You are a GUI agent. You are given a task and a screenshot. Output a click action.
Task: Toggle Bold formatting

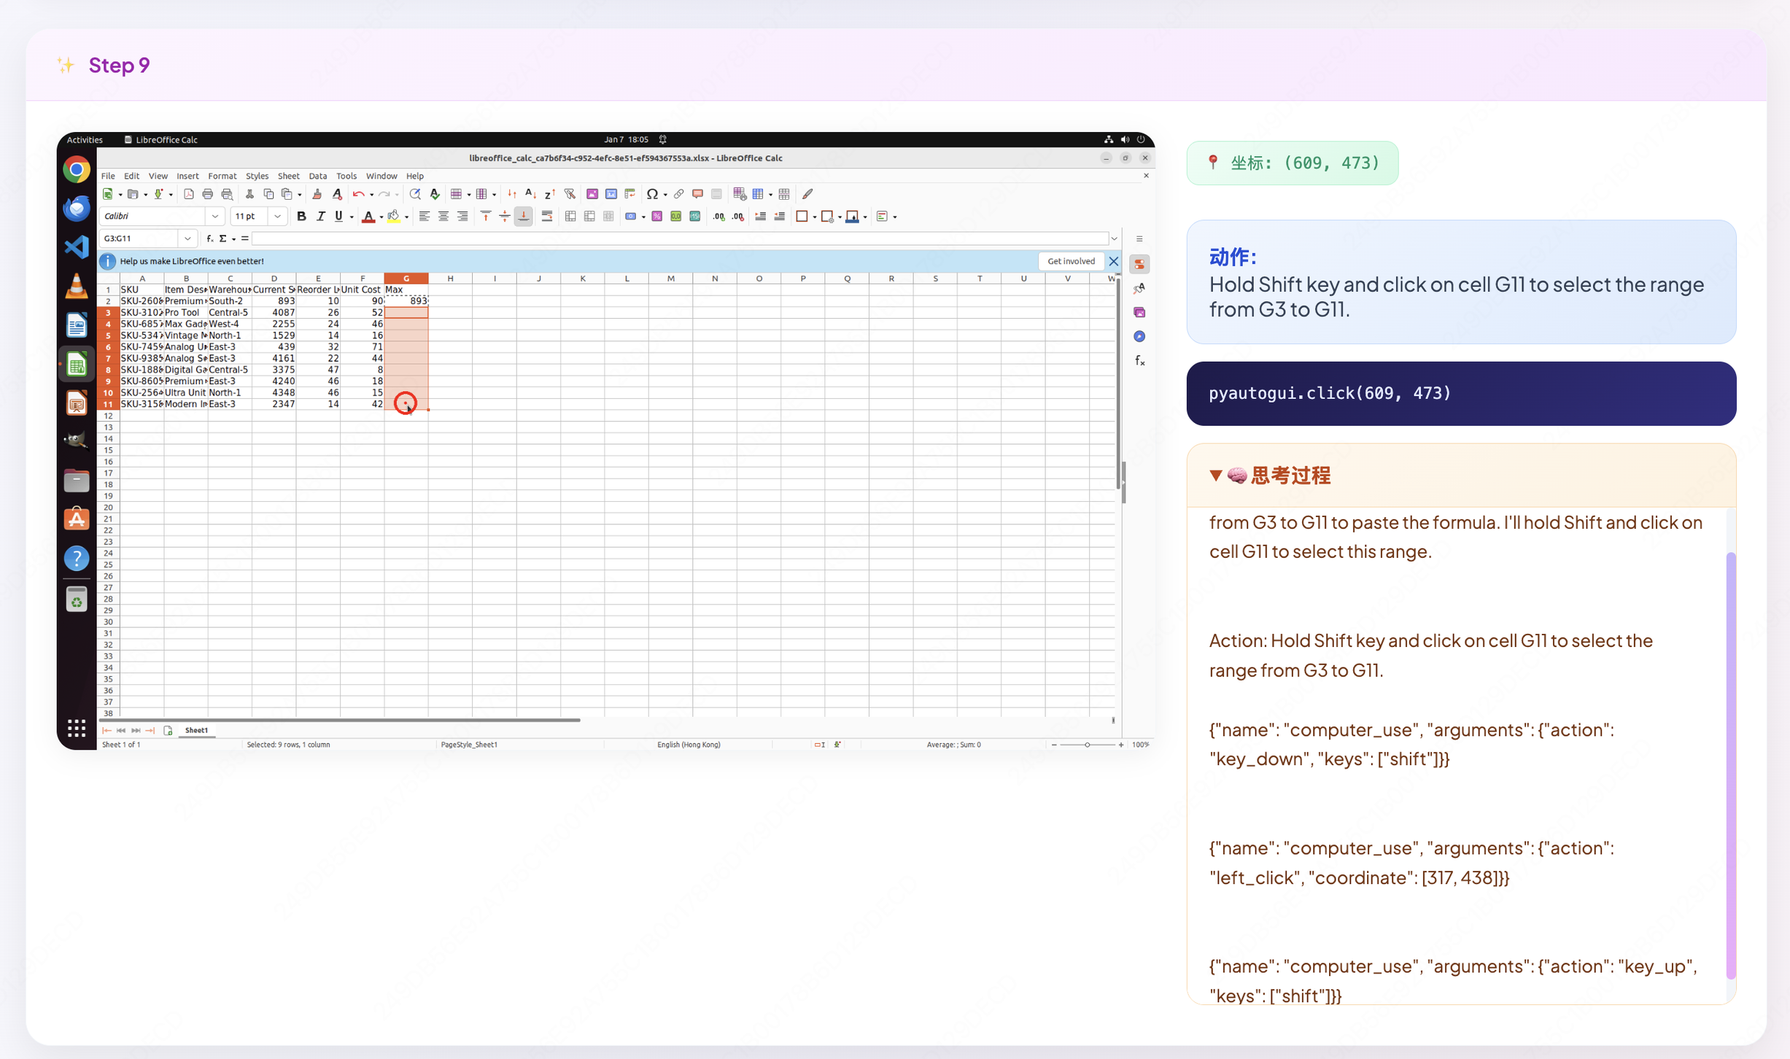(301, 217)
